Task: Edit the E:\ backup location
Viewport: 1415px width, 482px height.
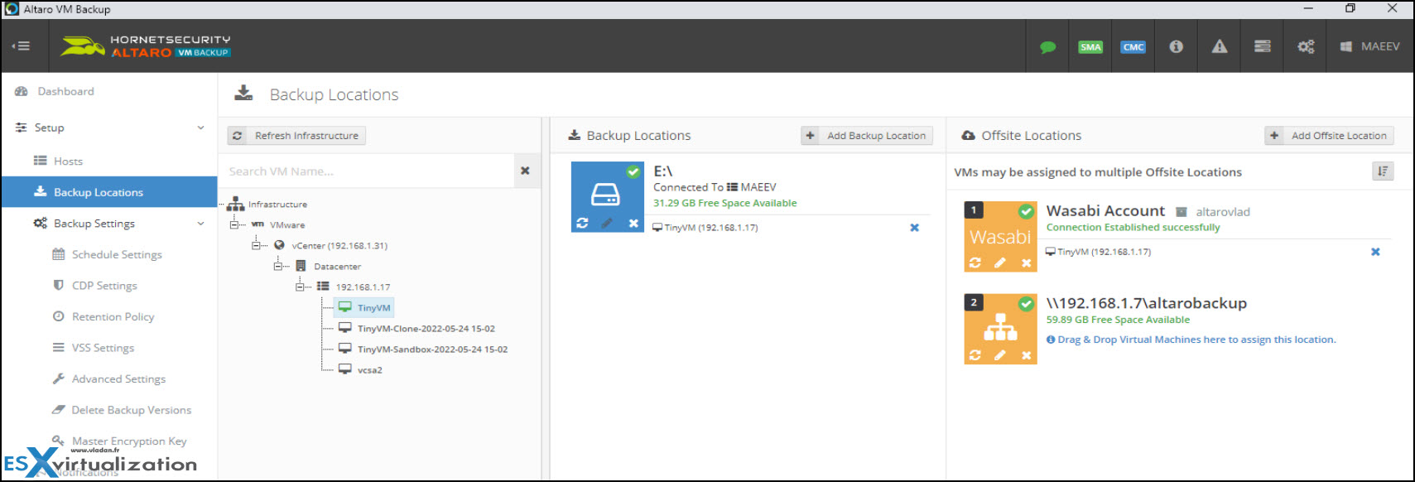Action: coord(607,223)
